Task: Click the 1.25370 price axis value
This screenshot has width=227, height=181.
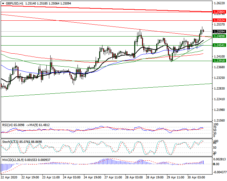Action: 220,24
